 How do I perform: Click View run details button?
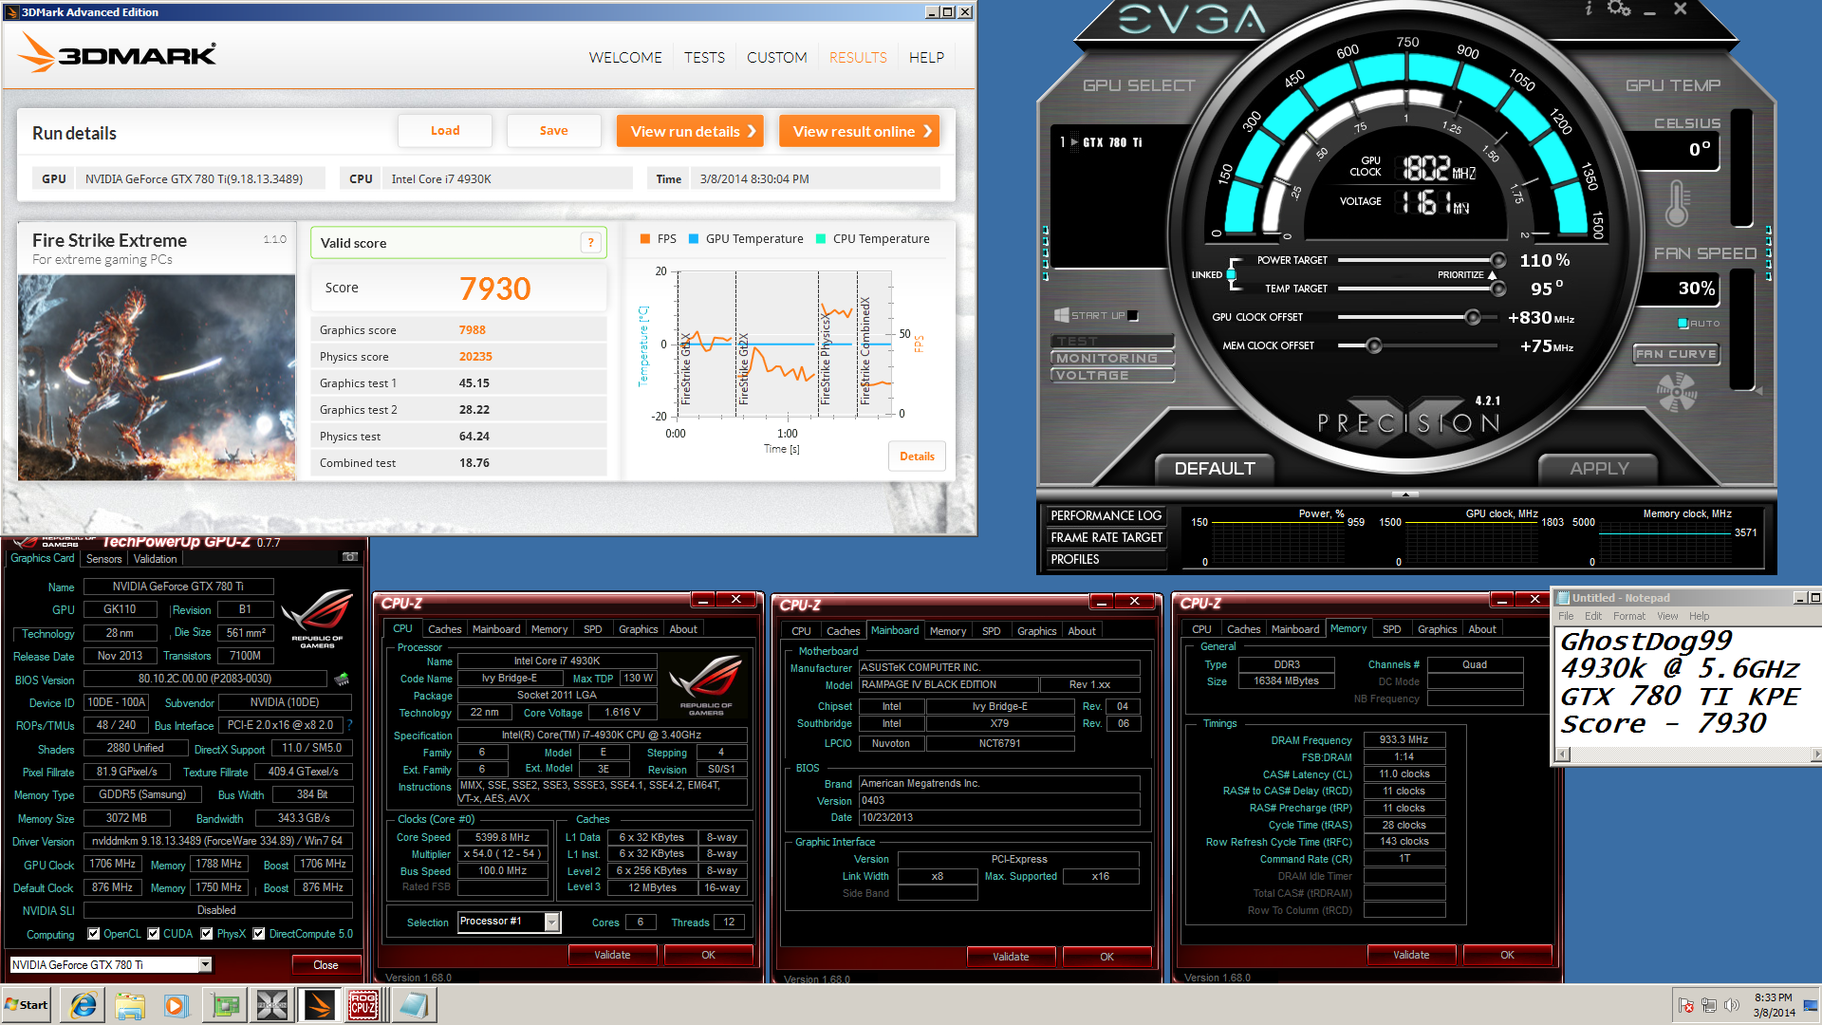click(690, 131)
